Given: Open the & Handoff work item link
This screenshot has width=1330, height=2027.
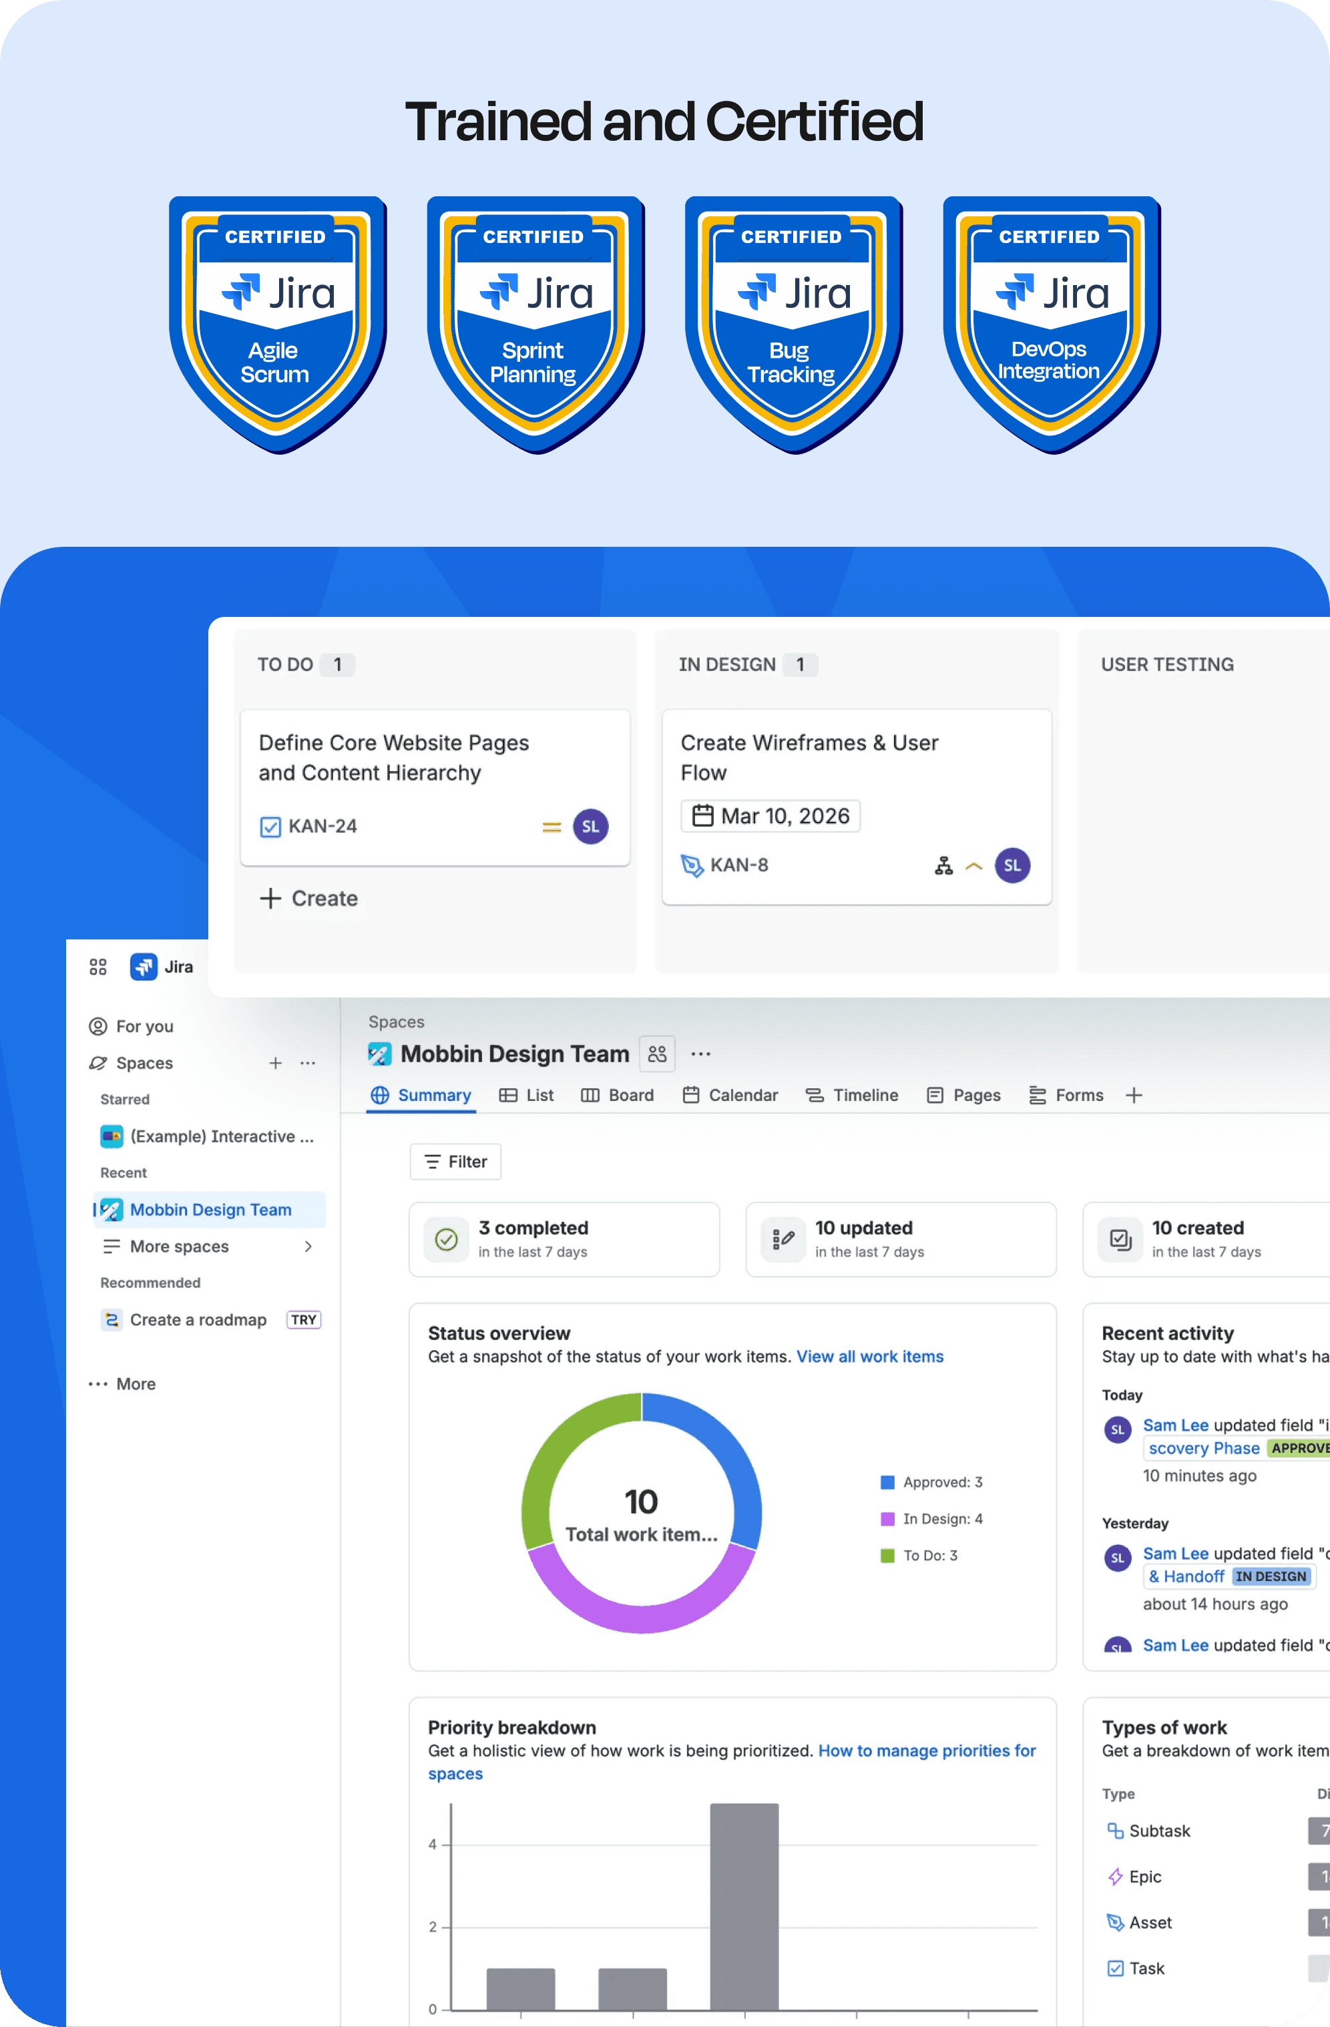Looking at the screenshot, I should [x=1186, y=1576].
